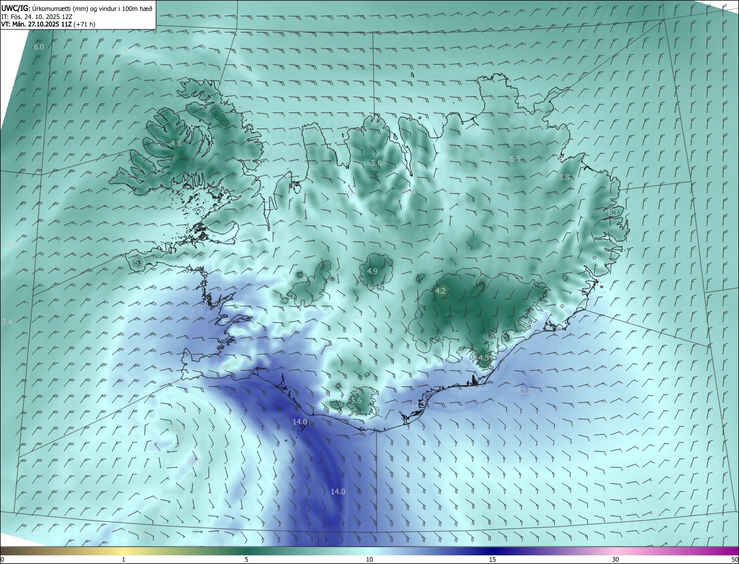Screen dimensions: 739x564
Task: Click the 10.9 value label
Action: tap(195, 460)
